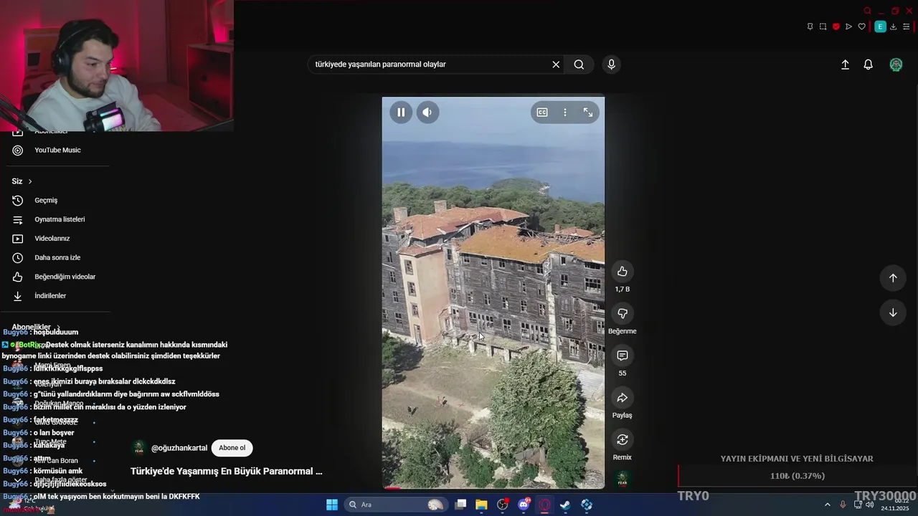Viewport: 918px width, 516px height.
Task: Mute the Shorts video volume
Action: pos(427,113)
